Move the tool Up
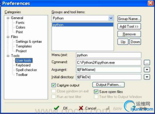This screenshot has width=155, height=114. point(123,42)
